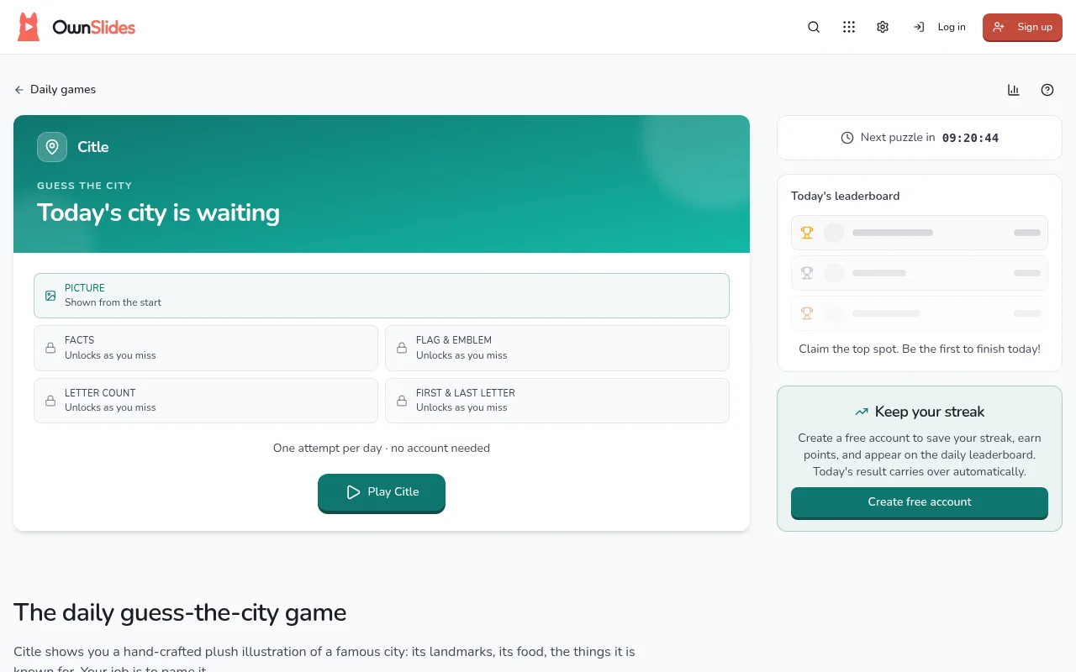This screenshot has width=1076, height=672.
Task: Click the Keep your streak trend icon
Action: [862, 412]
